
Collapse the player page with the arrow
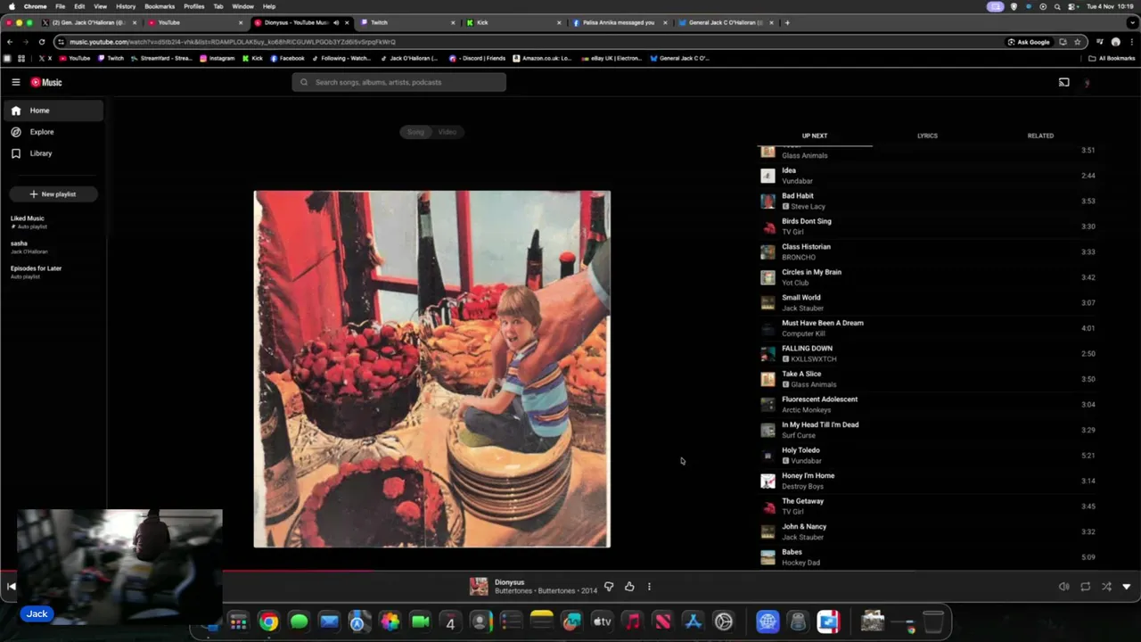(x=1127, y=587)
